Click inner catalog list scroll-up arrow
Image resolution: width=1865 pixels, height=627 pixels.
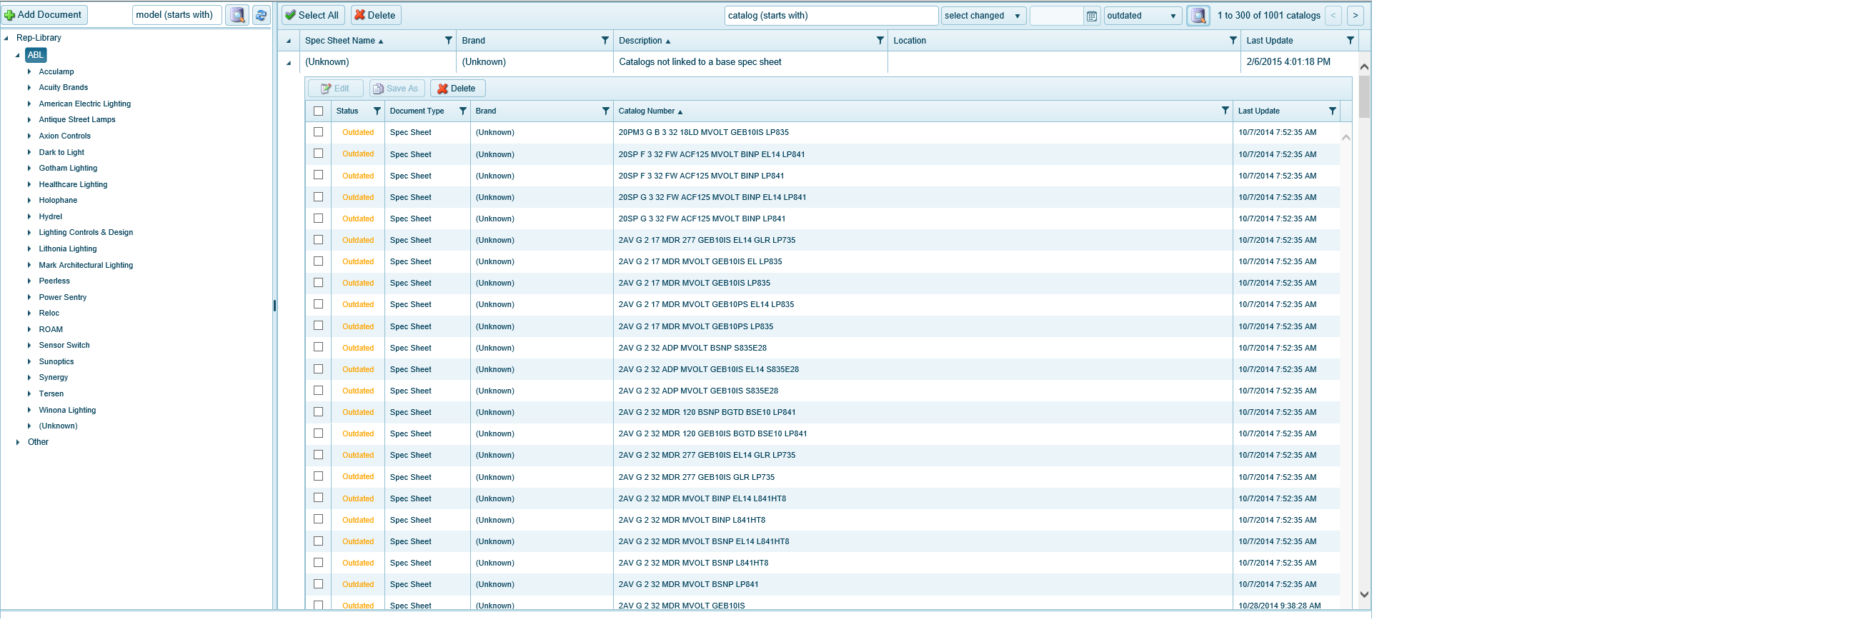[x=1346, y=138]
